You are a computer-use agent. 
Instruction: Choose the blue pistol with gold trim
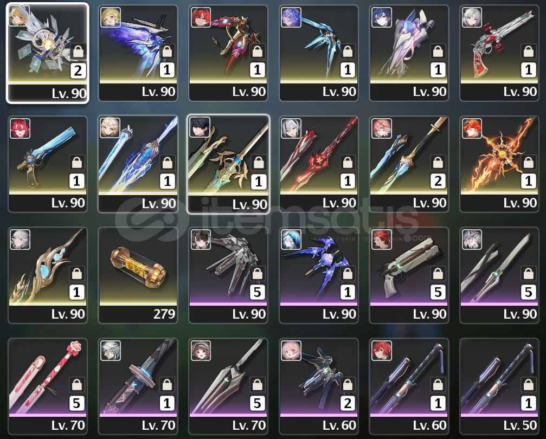pos(47,164)
